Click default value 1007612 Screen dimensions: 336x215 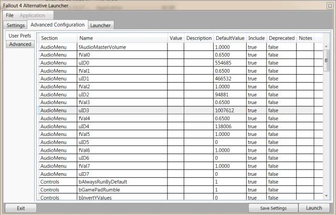[230, 110]
